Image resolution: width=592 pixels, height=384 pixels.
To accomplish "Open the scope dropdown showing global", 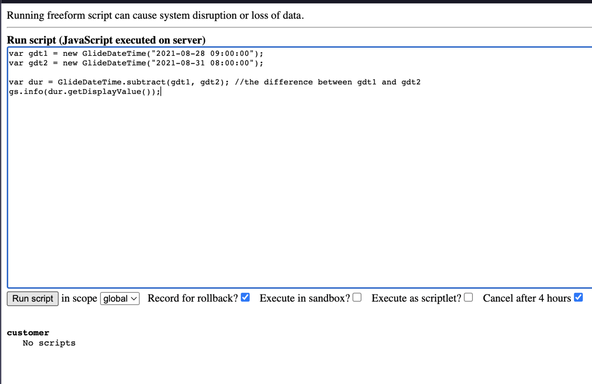I will (119, 298).
